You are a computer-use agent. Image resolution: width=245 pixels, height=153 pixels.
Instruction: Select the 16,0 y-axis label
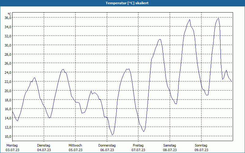pos(8,109)
